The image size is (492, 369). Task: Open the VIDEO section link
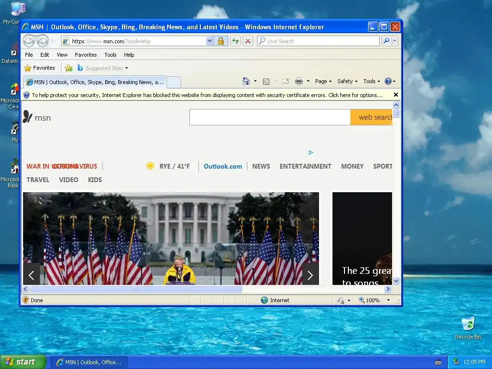pyautogui.click(x=68, y=180)
